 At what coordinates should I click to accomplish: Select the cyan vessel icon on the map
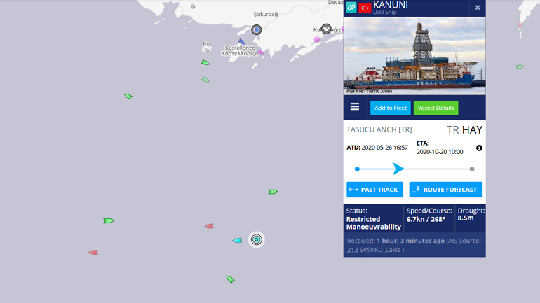click(x=237, y=241)
